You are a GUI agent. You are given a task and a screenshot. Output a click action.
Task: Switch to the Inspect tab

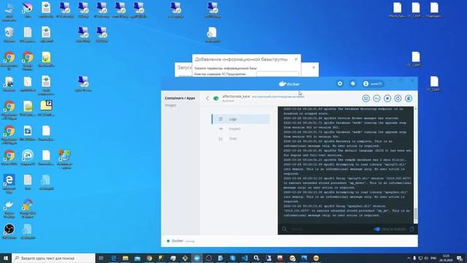[x=241, y=129]
